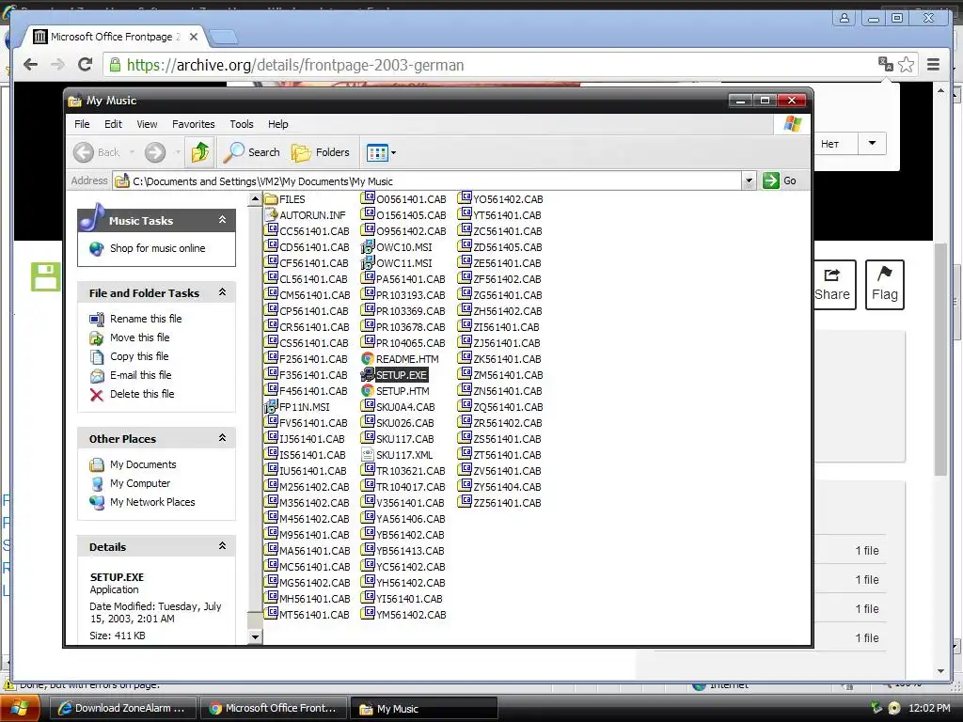Open the File menu
The image size is (963, 722).
82,124
